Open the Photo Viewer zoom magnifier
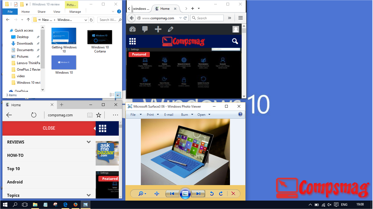373x209 pixels. (x=142, y=194)
